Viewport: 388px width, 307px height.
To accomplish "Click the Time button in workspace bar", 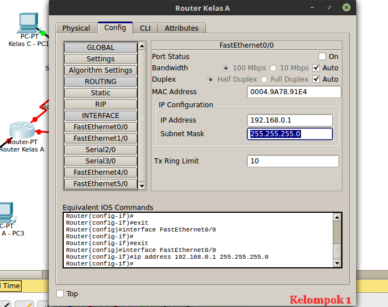I will pos(10,286).
